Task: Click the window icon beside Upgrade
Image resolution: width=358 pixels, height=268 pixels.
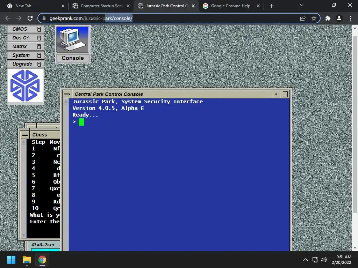Action: pyautogui.click(x=39, y=64)
